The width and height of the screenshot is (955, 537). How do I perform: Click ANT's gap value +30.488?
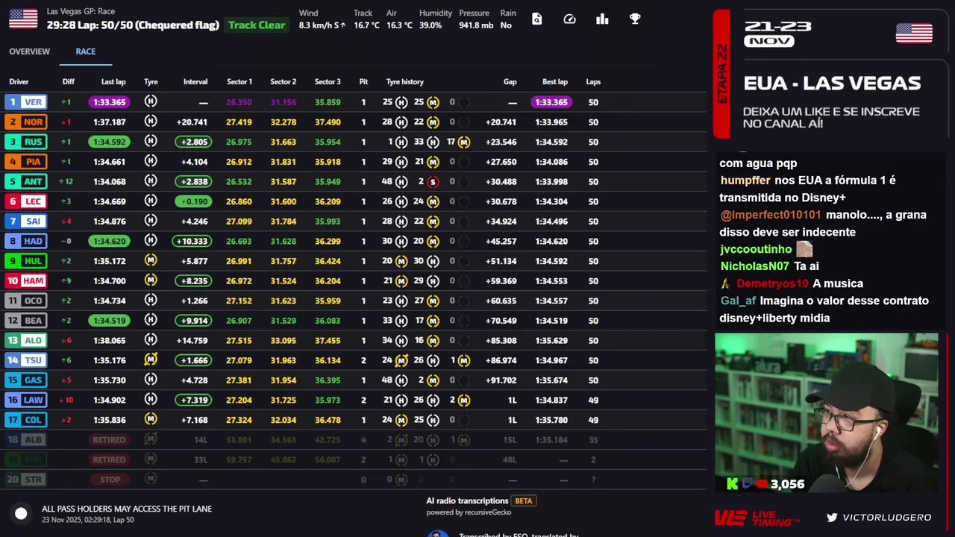(x=501, y=182)
